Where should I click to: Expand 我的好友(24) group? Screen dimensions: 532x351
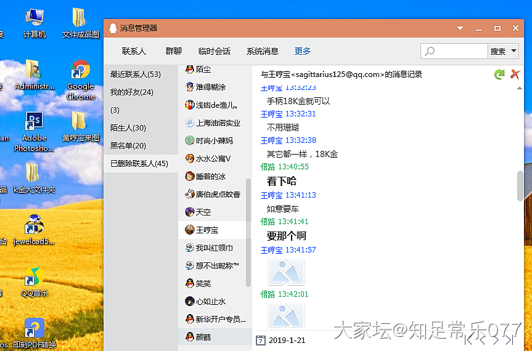click(x=131, y=92)
